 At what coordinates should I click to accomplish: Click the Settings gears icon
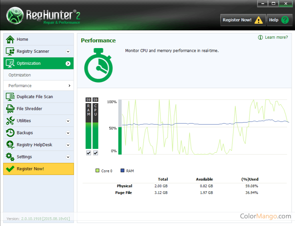click(10, 157)
